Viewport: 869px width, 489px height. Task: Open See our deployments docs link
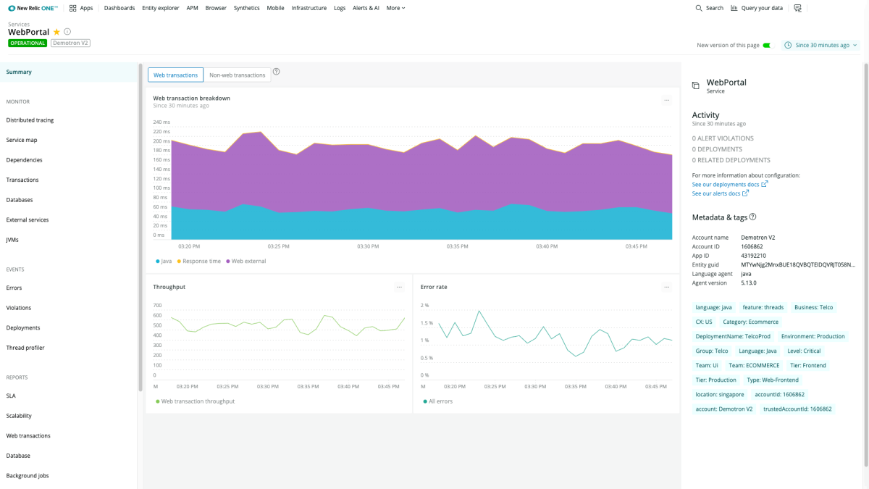(726, 184)
